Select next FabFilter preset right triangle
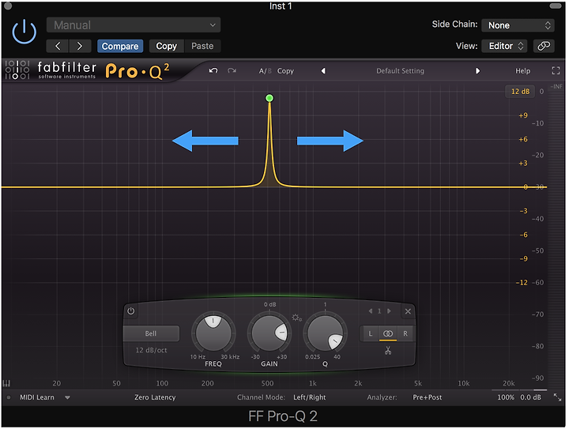The image size is (569, 429). (477, 71)
